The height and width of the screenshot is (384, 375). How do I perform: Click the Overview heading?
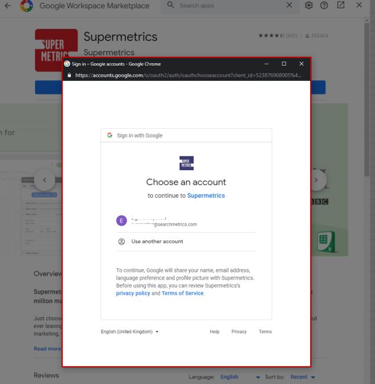point(48,274)
